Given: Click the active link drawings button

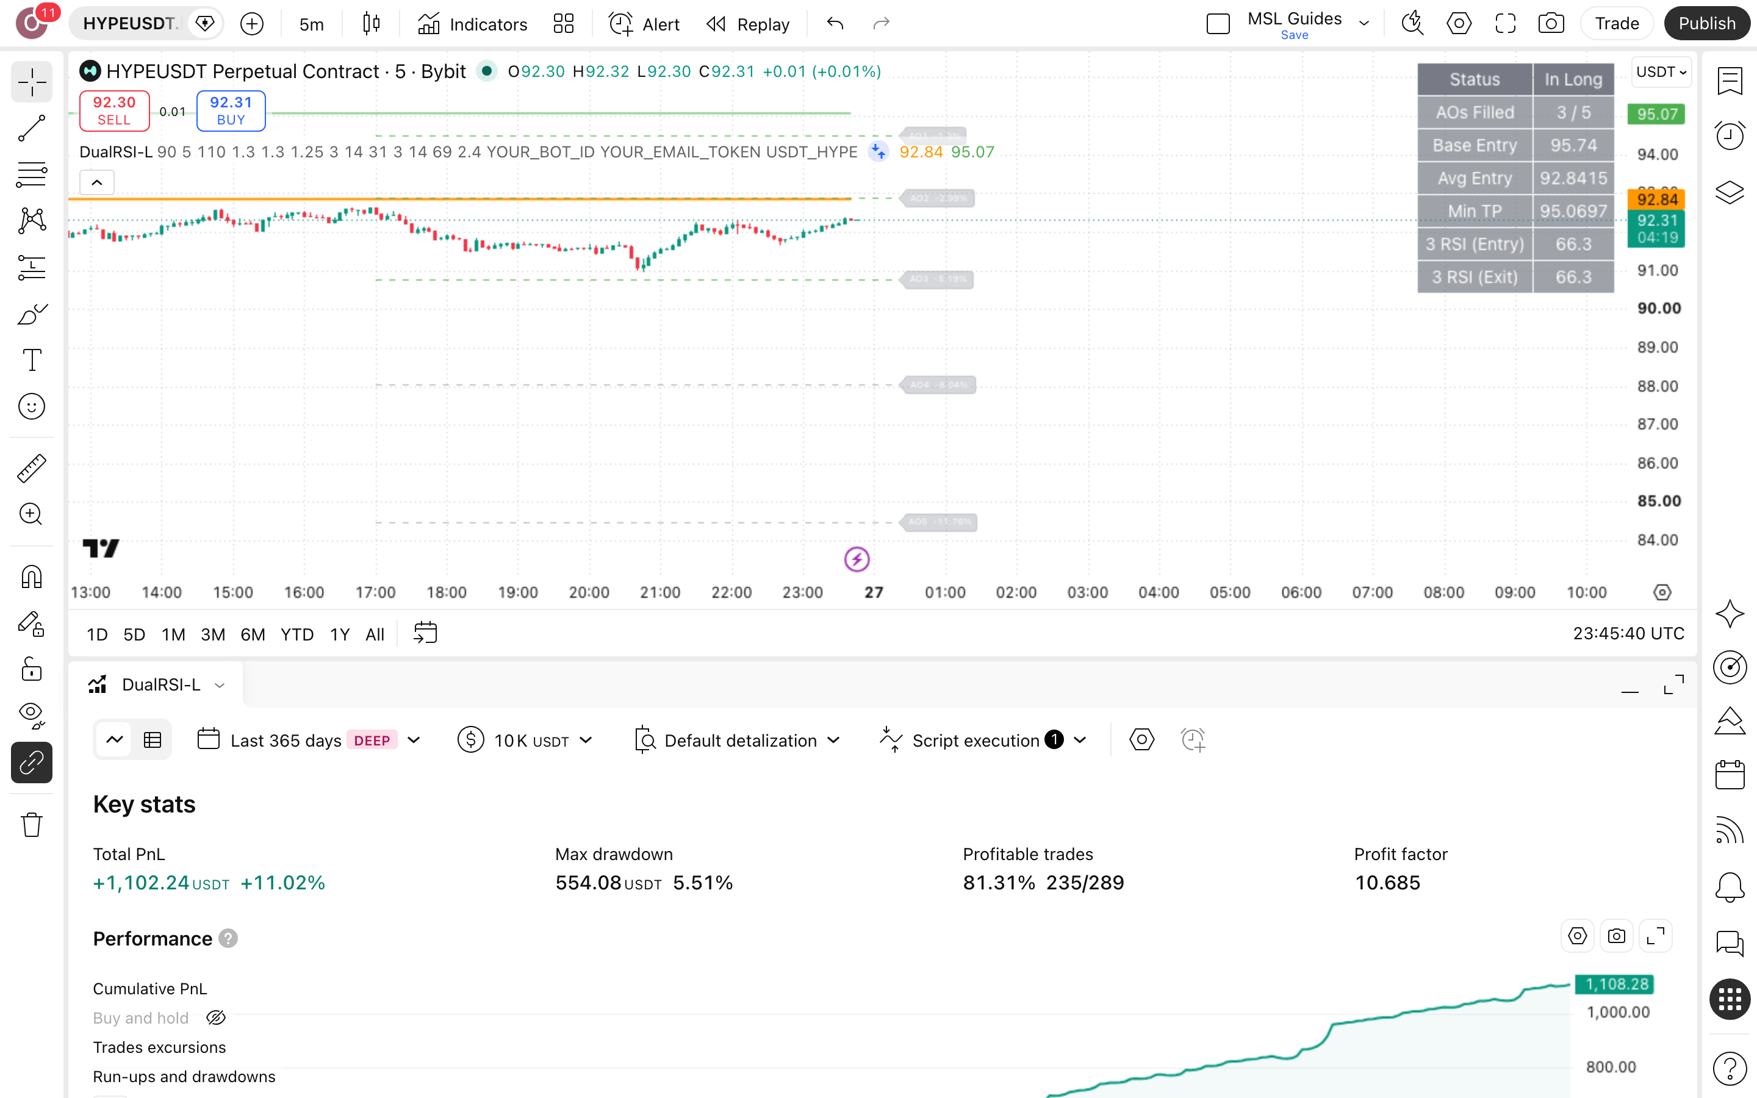Looking at the screenshot, I should tap(32, 762).
